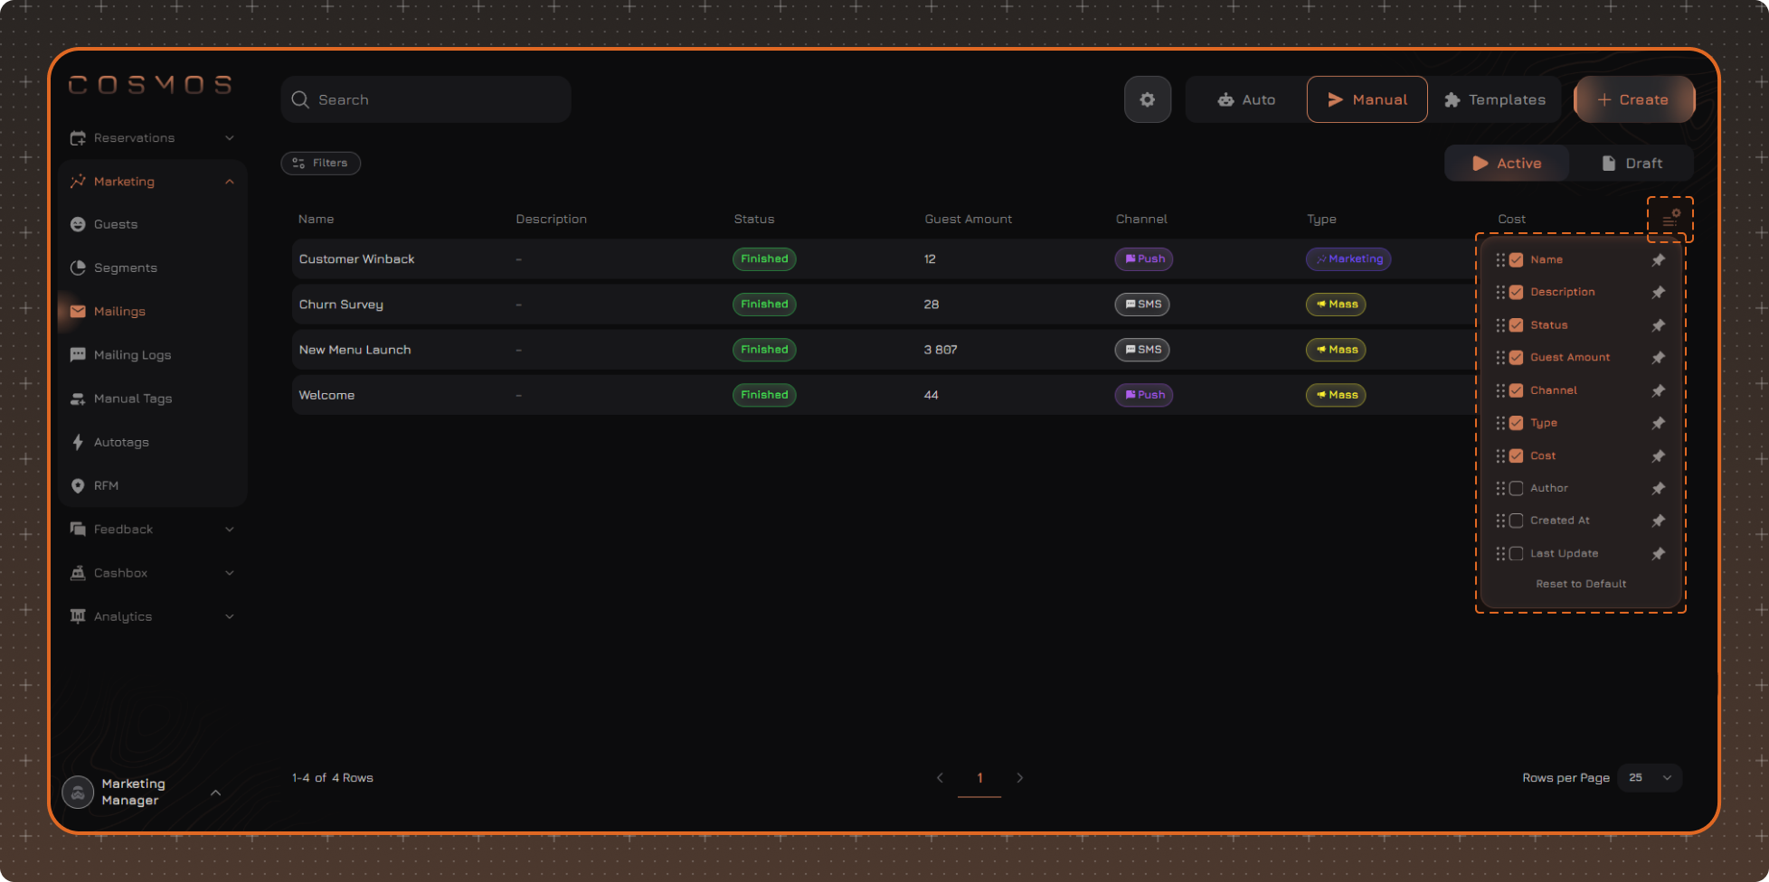The width and height of the screenshot is (1769, 882).
Task: Pin the Channel column
Action: [x=1658, y=390]
